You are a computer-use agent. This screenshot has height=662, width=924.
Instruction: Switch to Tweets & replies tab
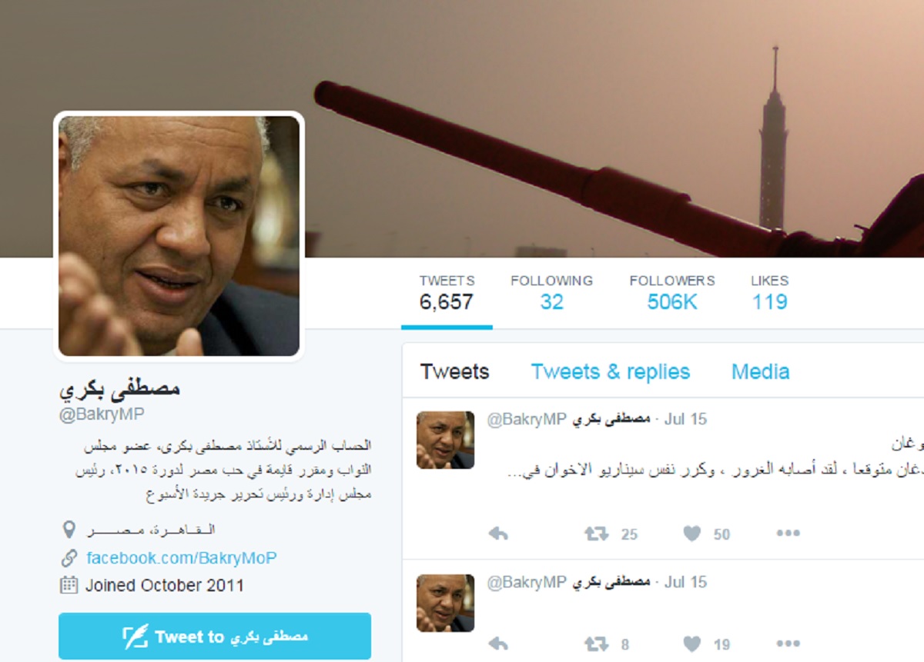pyautogui.click(x=611, y=372)
